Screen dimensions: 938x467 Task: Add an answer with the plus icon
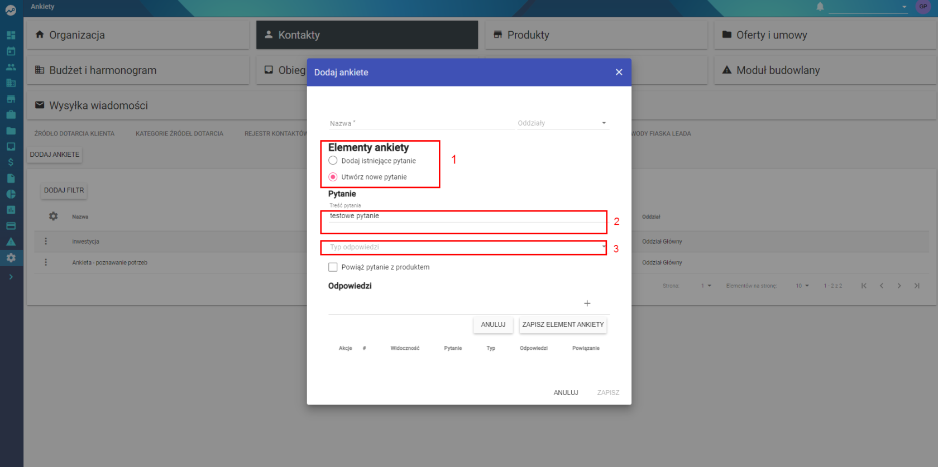click(x=587, y=304)
